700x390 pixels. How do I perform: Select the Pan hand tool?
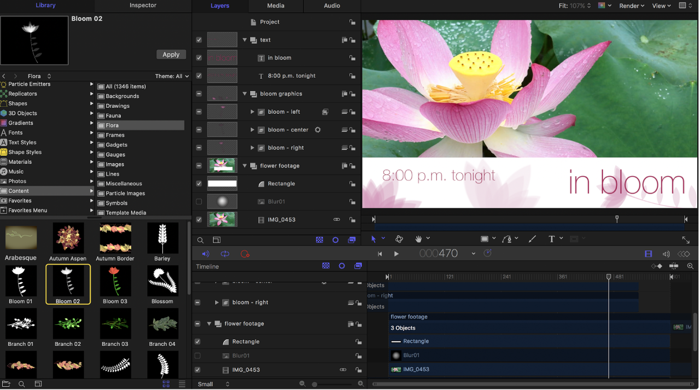[x=419, y=239]
